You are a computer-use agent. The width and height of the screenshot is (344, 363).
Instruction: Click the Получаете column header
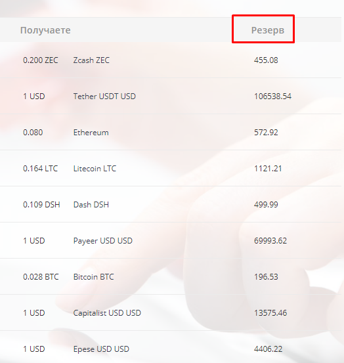pos(45,30)
